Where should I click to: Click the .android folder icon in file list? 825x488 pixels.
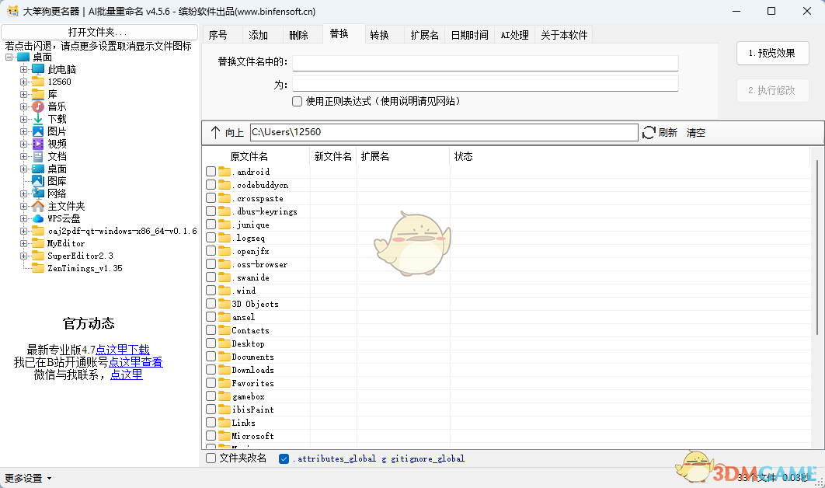point(225,171)
